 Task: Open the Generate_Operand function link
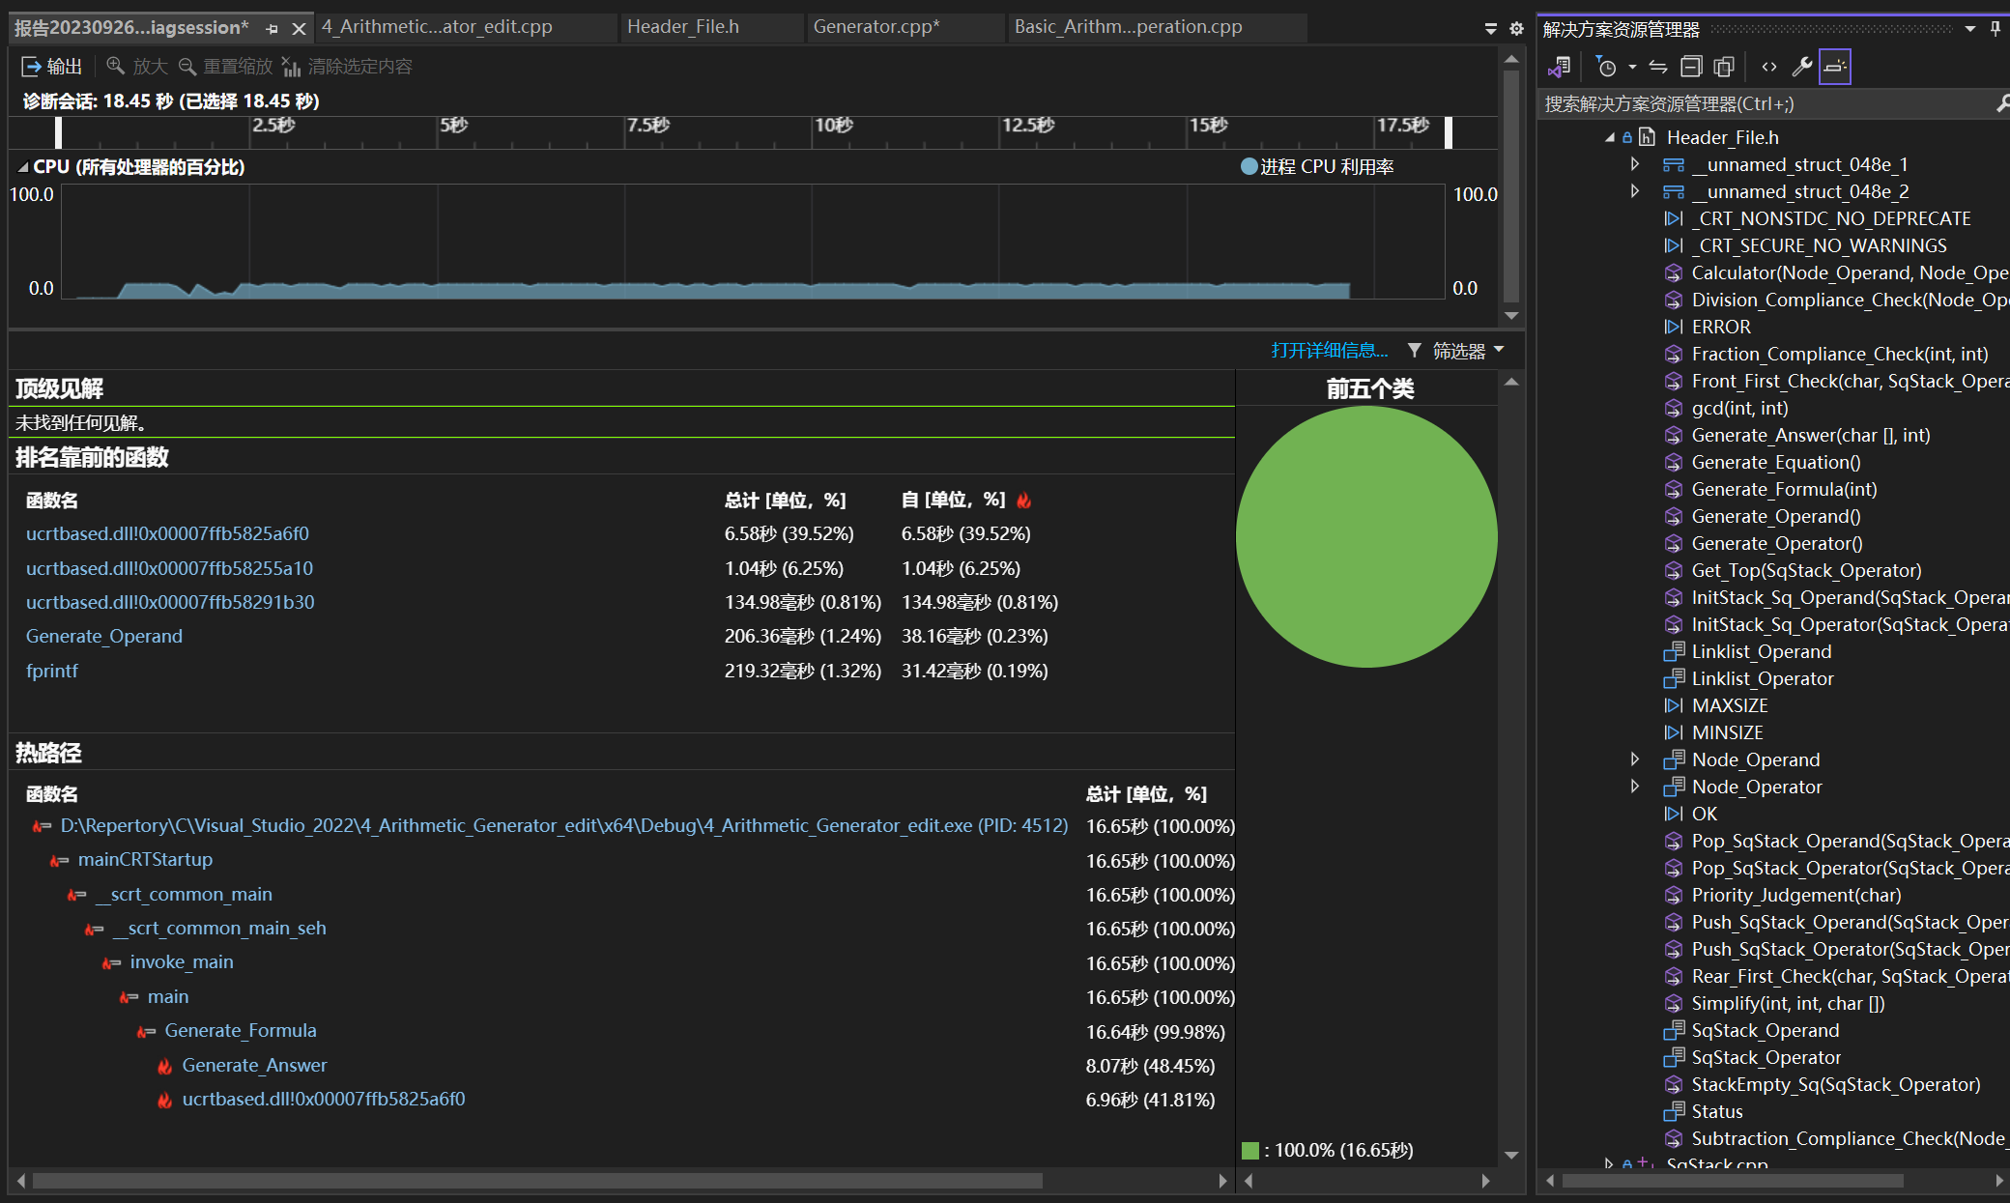tap(104, 636)
